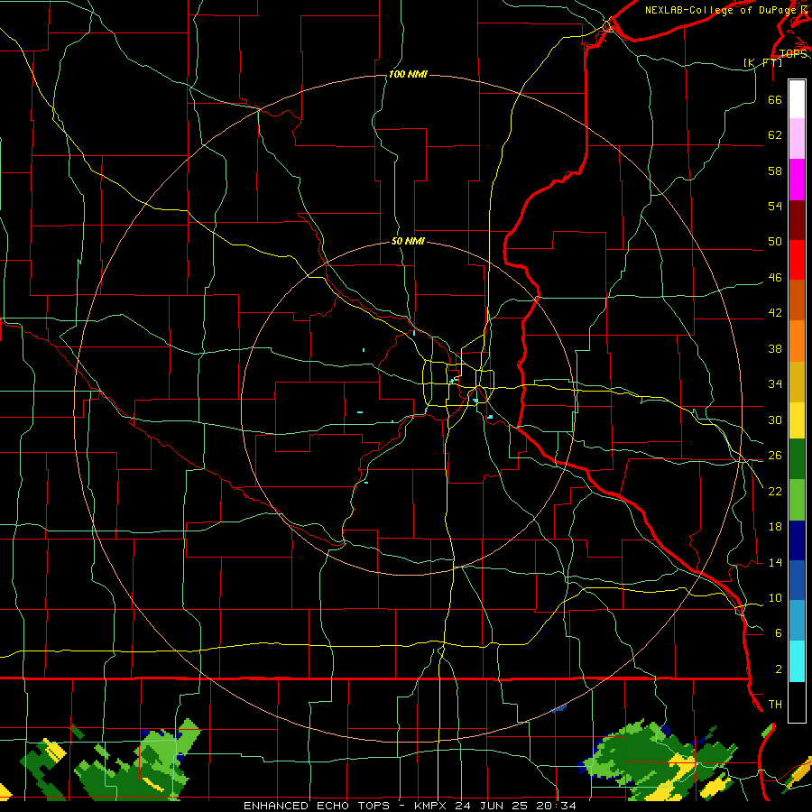The image size is (812, 812).
Task: Click the '14' legend value
Action: click(x=775, y=562)
